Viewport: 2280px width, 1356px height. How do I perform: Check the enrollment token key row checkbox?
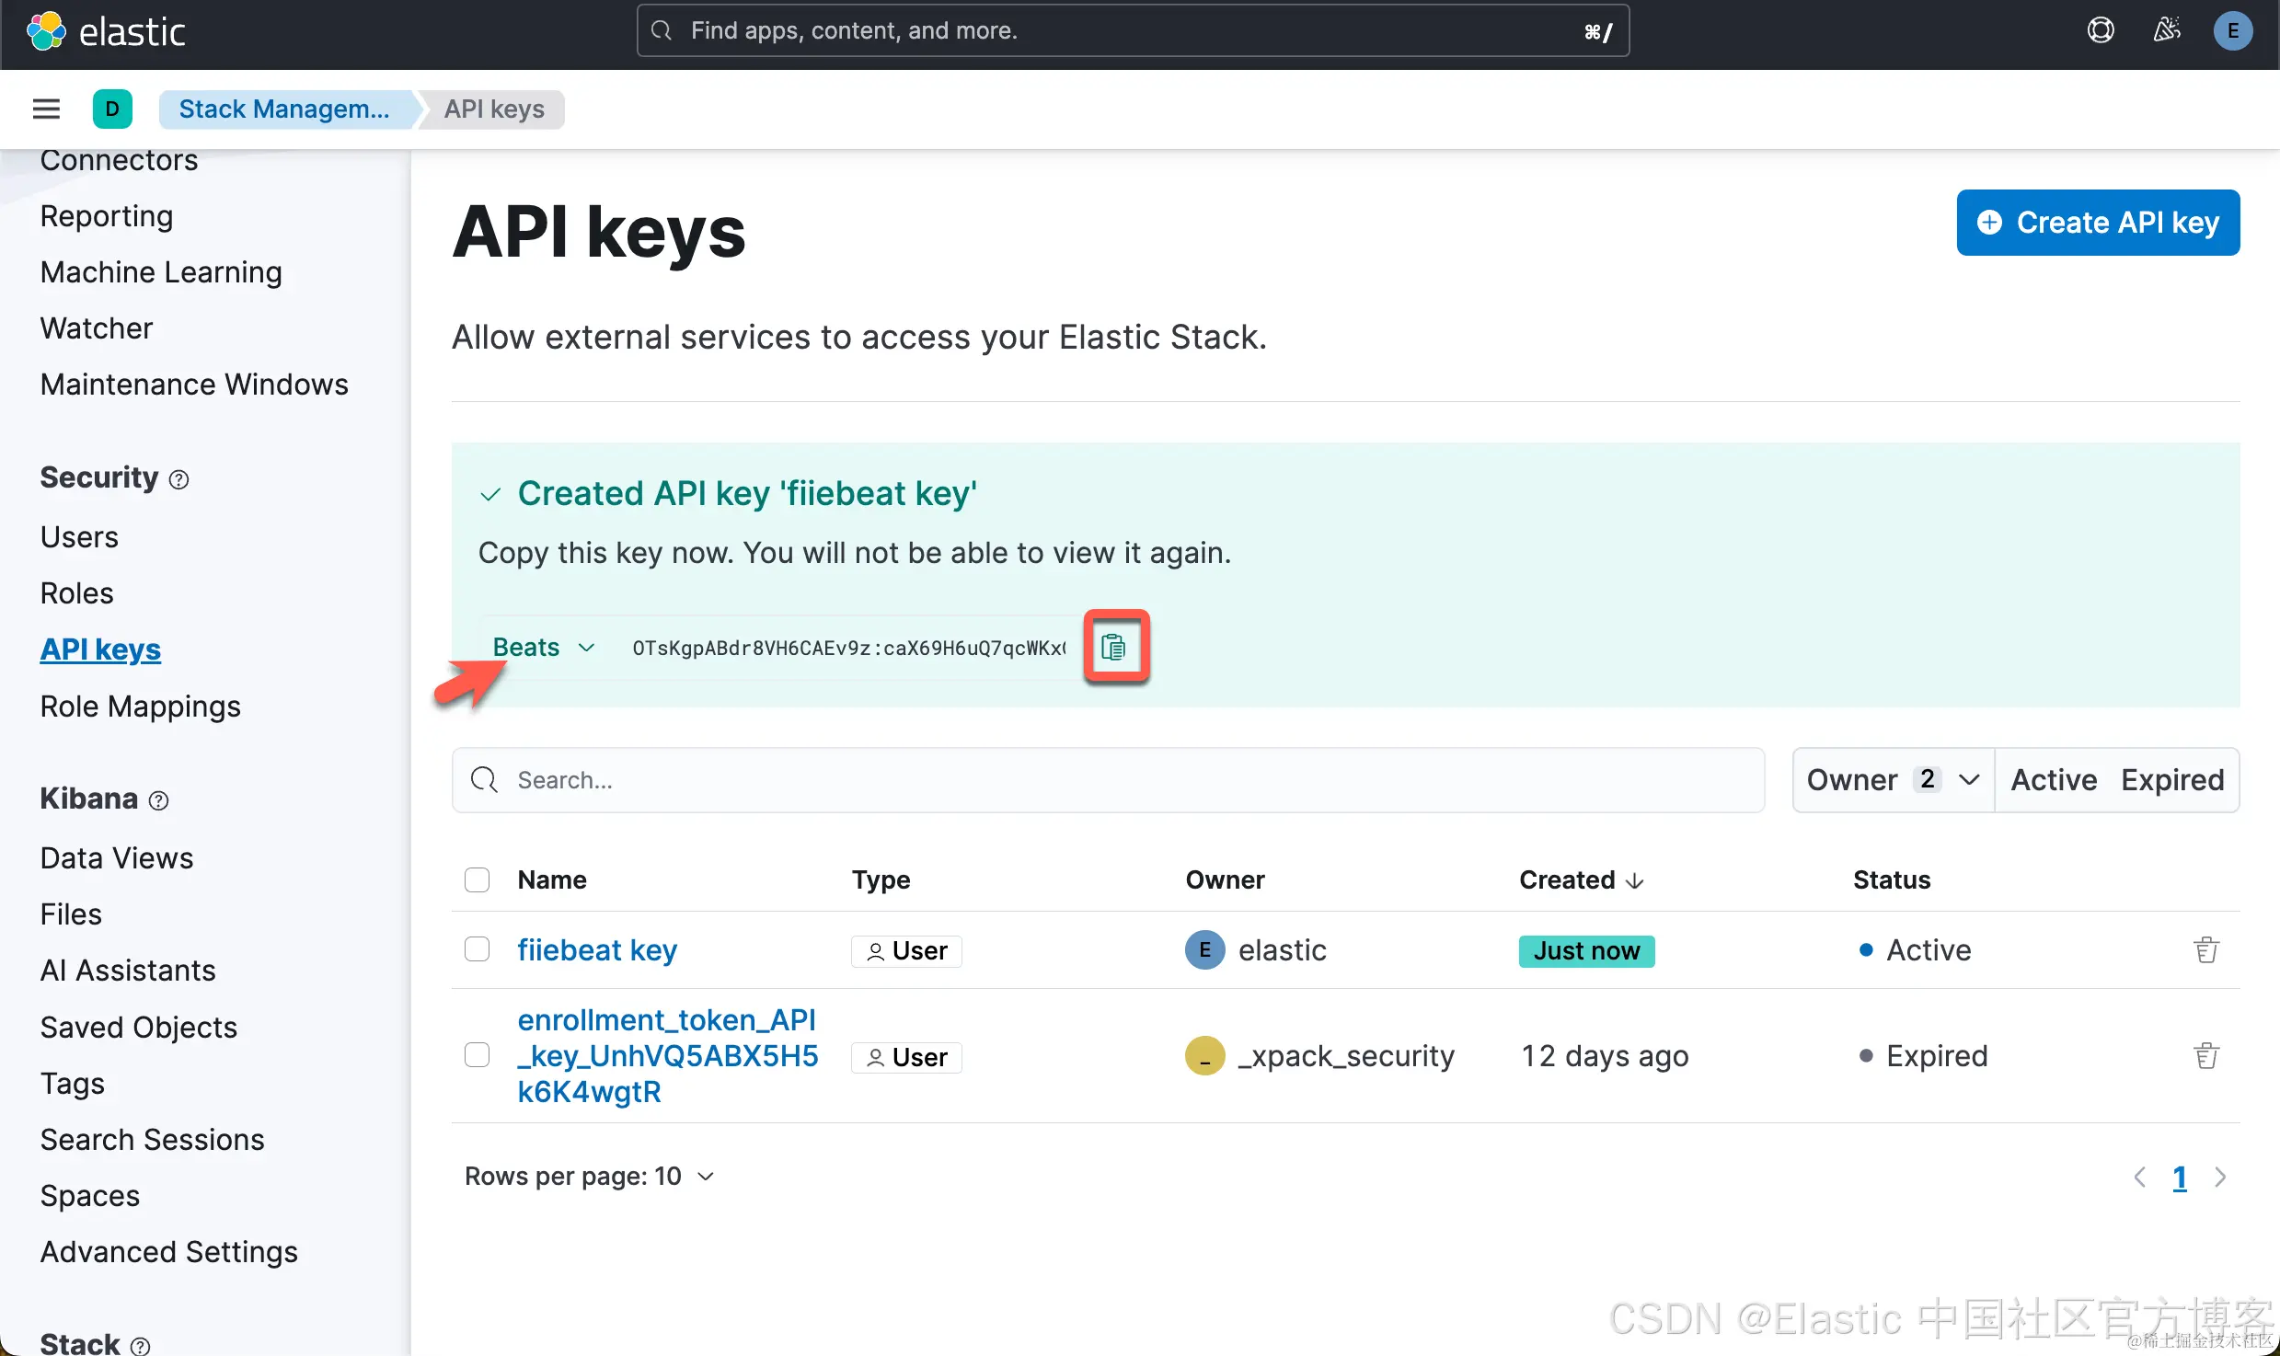coord(477,1055)
